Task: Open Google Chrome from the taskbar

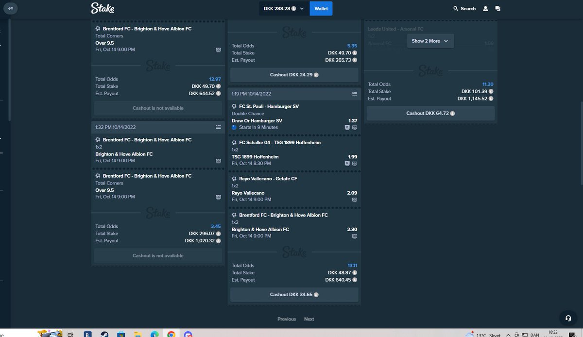Action: tap(171, 334)
